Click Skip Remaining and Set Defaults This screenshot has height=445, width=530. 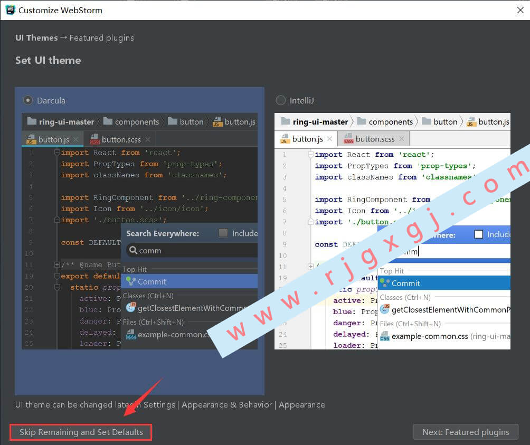click(81, 432)
